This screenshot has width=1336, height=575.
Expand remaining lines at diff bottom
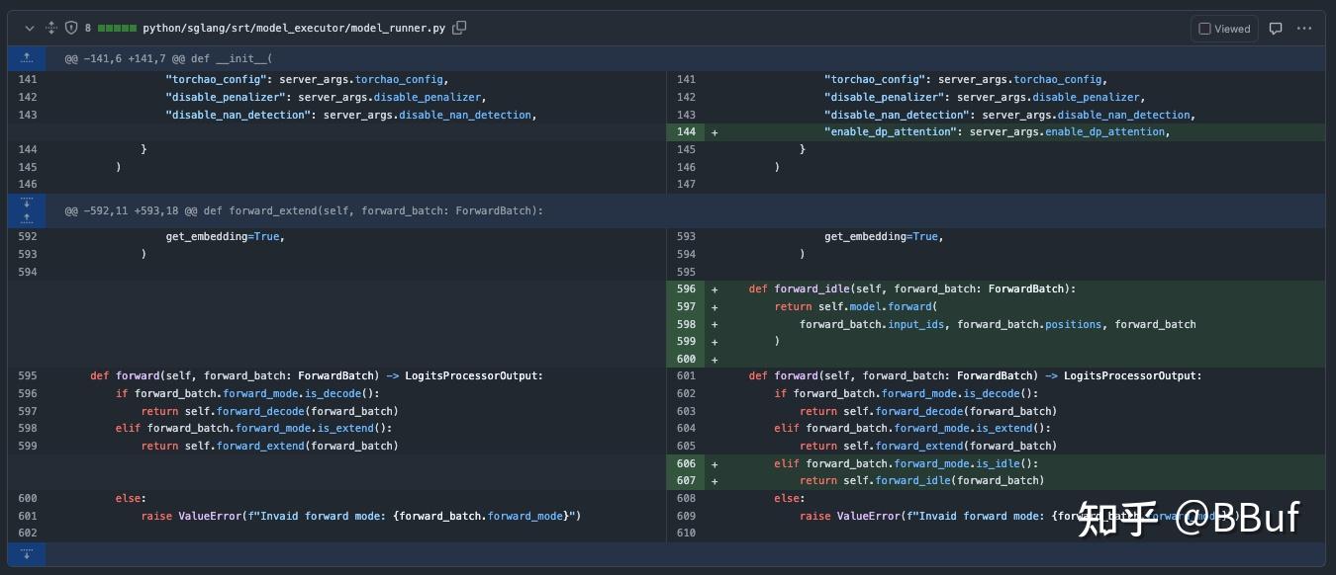point(27,553)
